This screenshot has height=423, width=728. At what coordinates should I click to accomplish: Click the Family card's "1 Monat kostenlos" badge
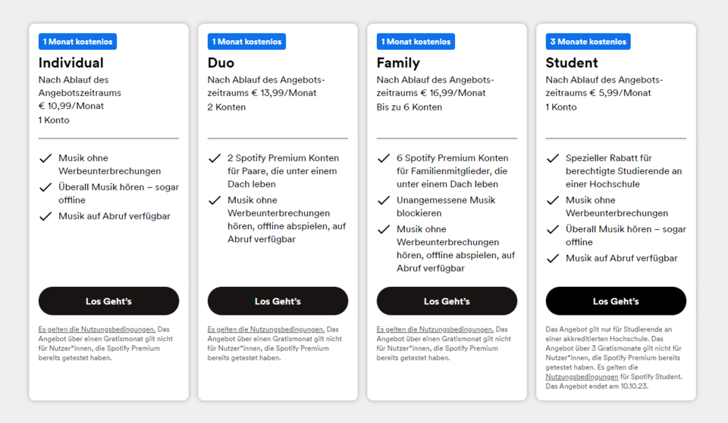pyautogui.click(x=416, y=42)
